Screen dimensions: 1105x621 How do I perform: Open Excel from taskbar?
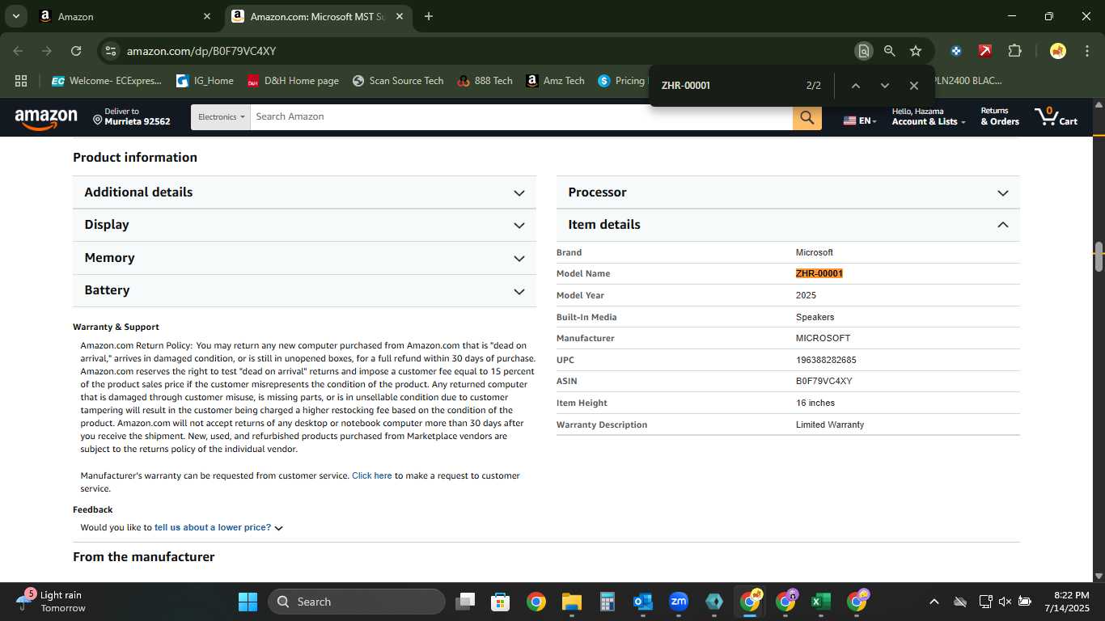pyautogui.click(x=821, y=602)
